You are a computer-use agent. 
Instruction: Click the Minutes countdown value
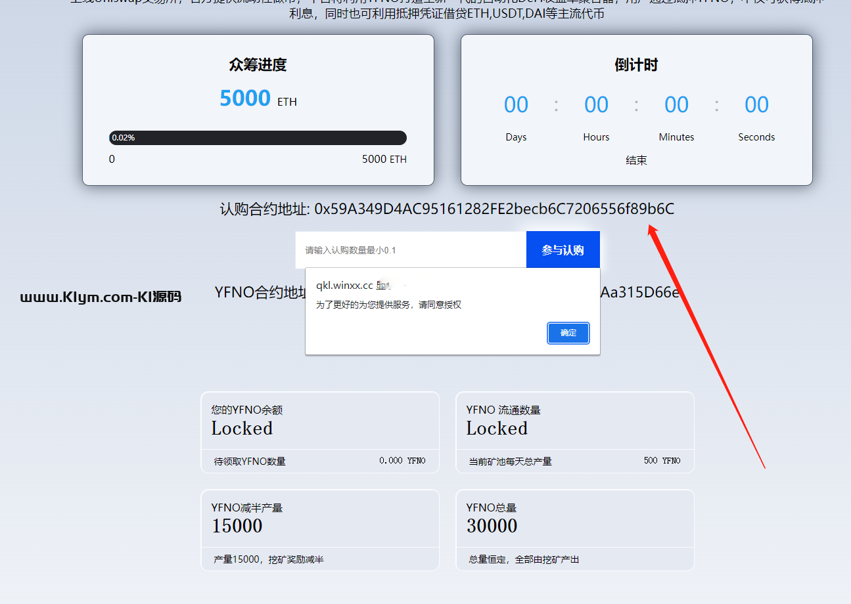pos(676,105)
